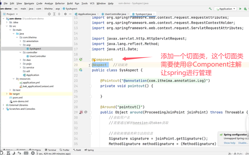The height and width of the screenshot is (155, 249).
Task: Expand the annotation package
Action: (20, 41)
